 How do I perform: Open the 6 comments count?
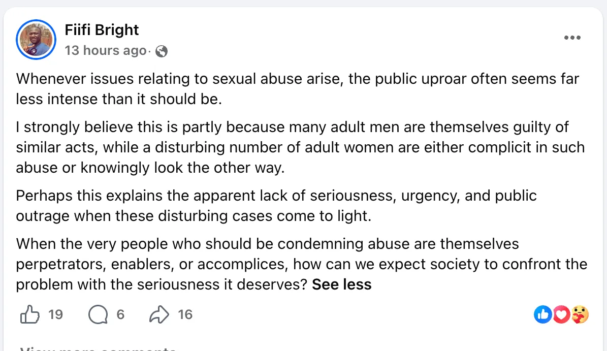point(120,314)
